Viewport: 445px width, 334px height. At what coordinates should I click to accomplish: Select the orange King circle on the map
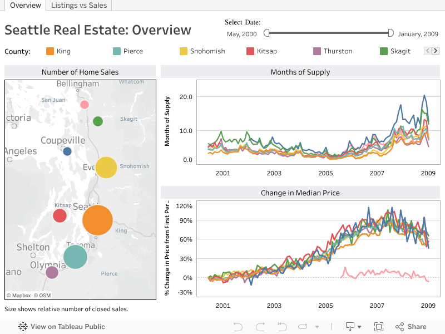click(x=97, y=220)
